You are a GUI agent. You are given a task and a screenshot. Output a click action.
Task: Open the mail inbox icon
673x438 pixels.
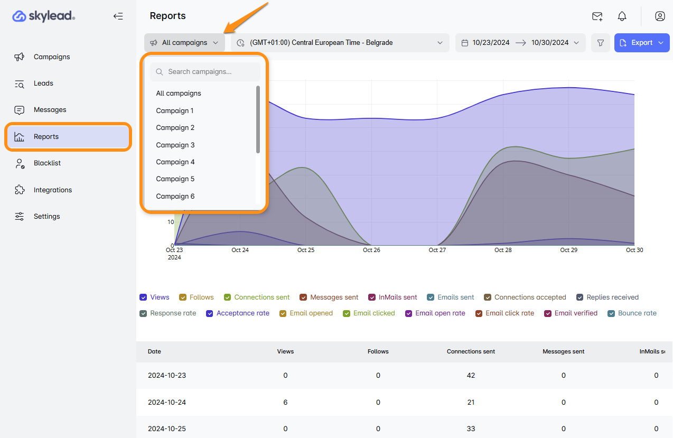(597, 16)
